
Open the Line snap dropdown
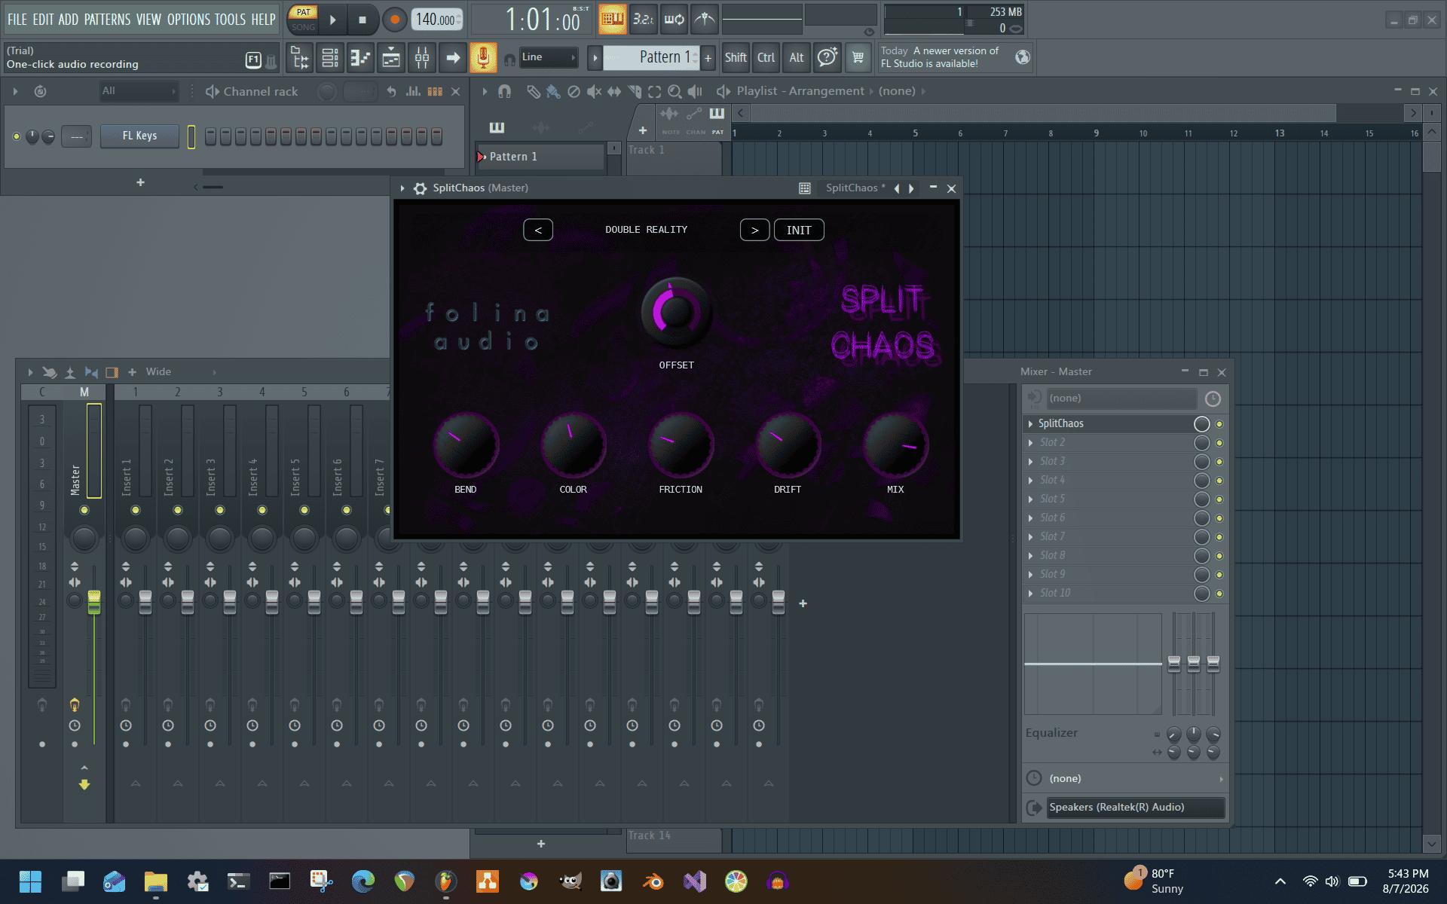point(549,57)
